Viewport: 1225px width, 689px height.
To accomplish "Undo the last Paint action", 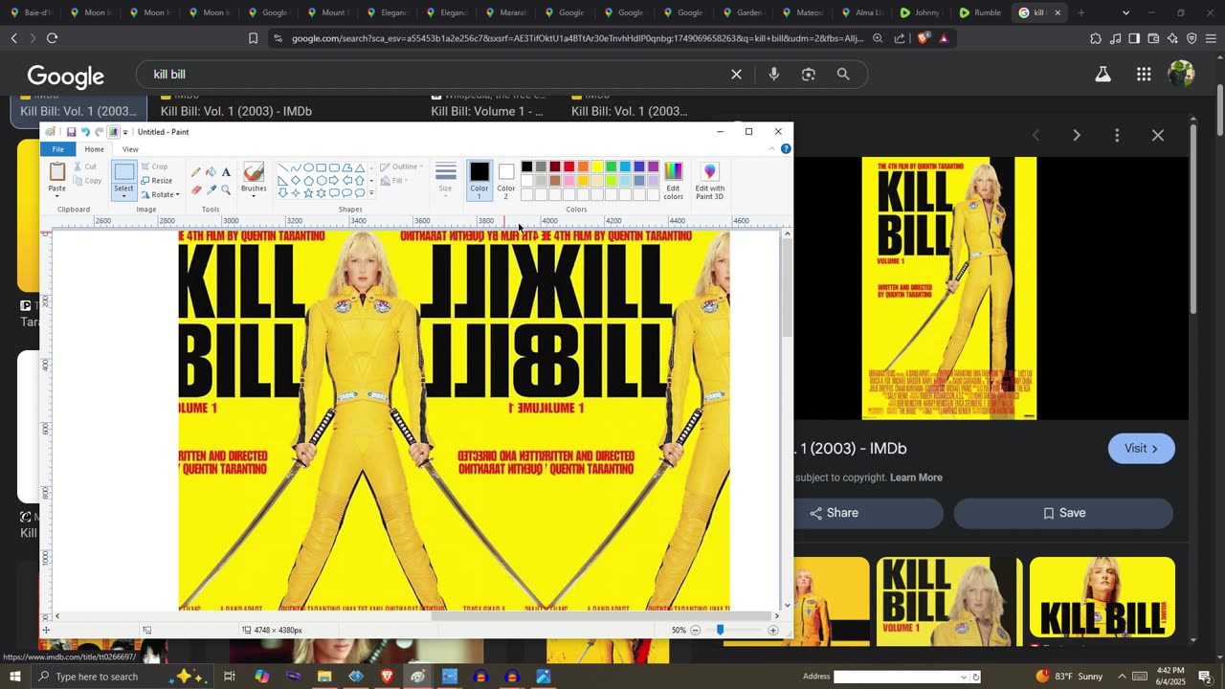I will tap(85, 132).
